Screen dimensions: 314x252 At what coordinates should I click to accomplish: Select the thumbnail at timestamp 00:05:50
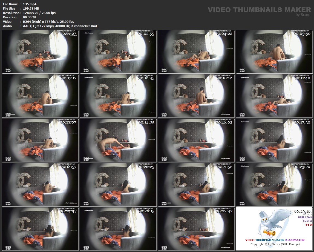coord(275,52)
